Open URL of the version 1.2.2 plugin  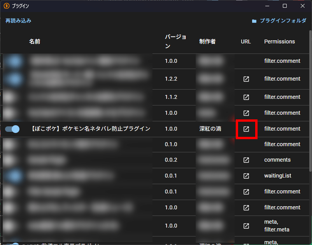(x=246, y=79)
